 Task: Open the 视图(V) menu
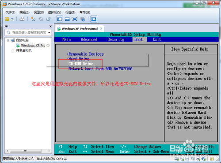38,12
